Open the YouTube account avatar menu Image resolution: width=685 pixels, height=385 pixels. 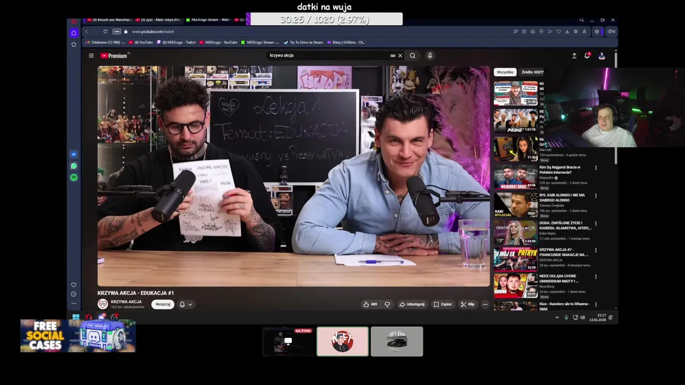(x=602, y=56)
